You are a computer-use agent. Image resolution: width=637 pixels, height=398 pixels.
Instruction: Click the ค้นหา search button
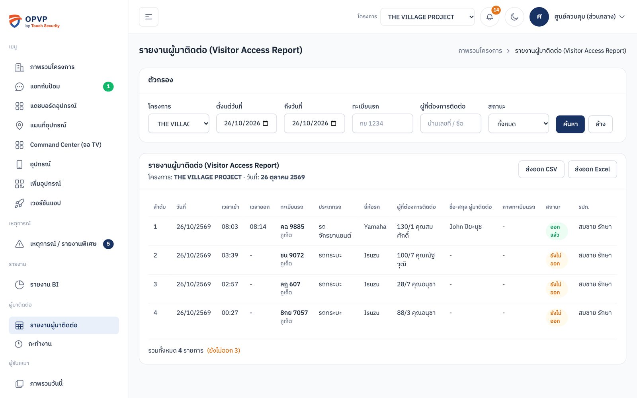(570, 124)
